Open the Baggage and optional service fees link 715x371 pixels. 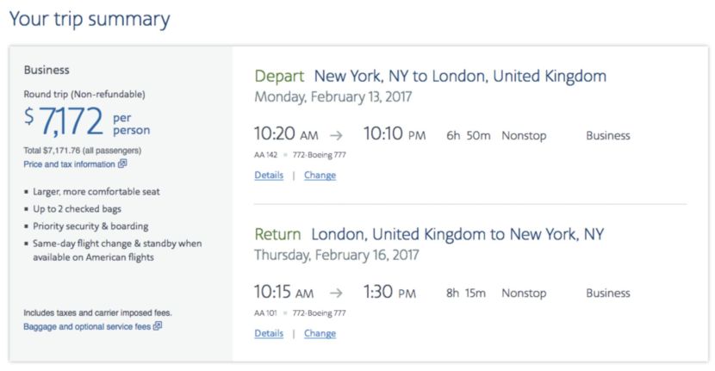tap(87, 326)
